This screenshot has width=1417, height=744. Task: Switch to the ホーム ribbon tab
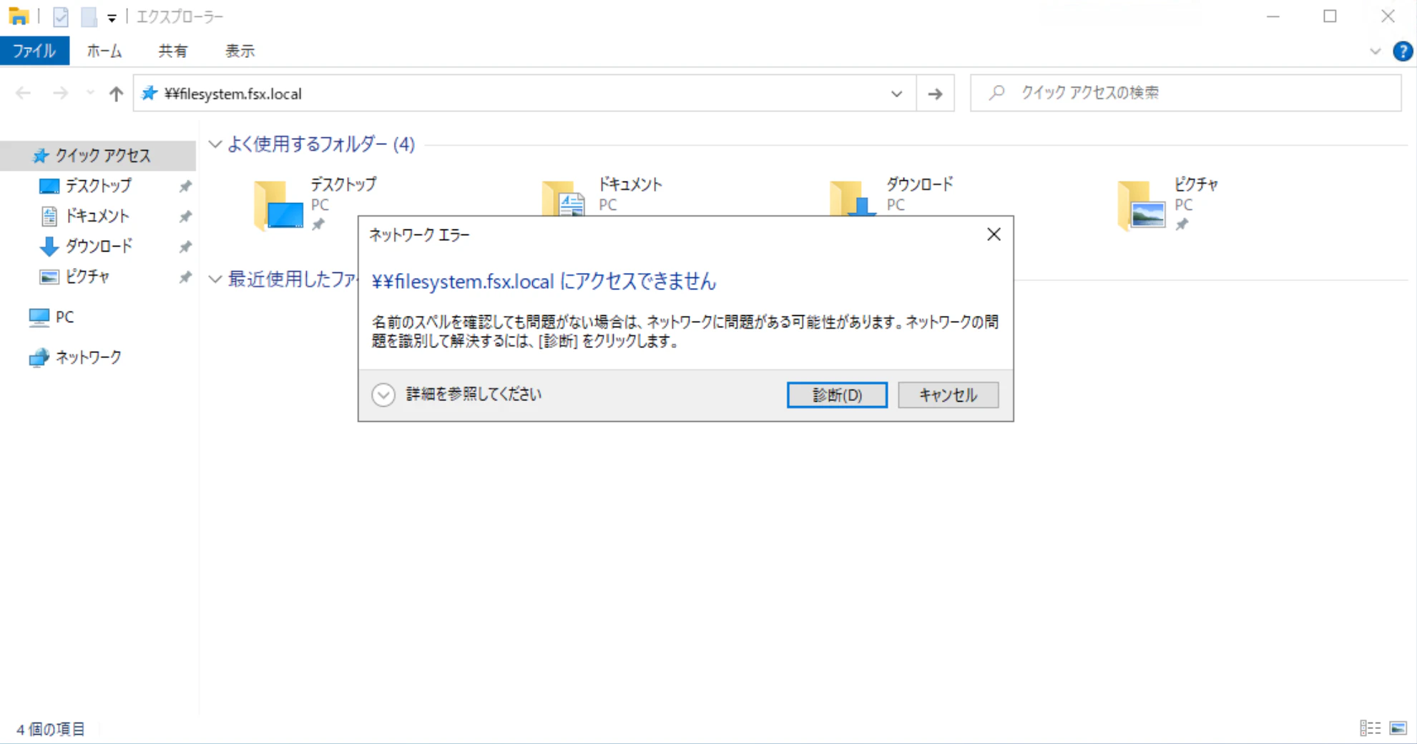point(104,51)
